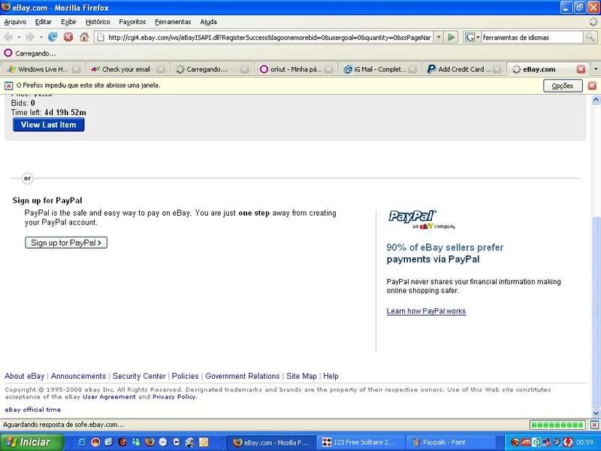Click the scrollbar up arrow

click(596, 100)
